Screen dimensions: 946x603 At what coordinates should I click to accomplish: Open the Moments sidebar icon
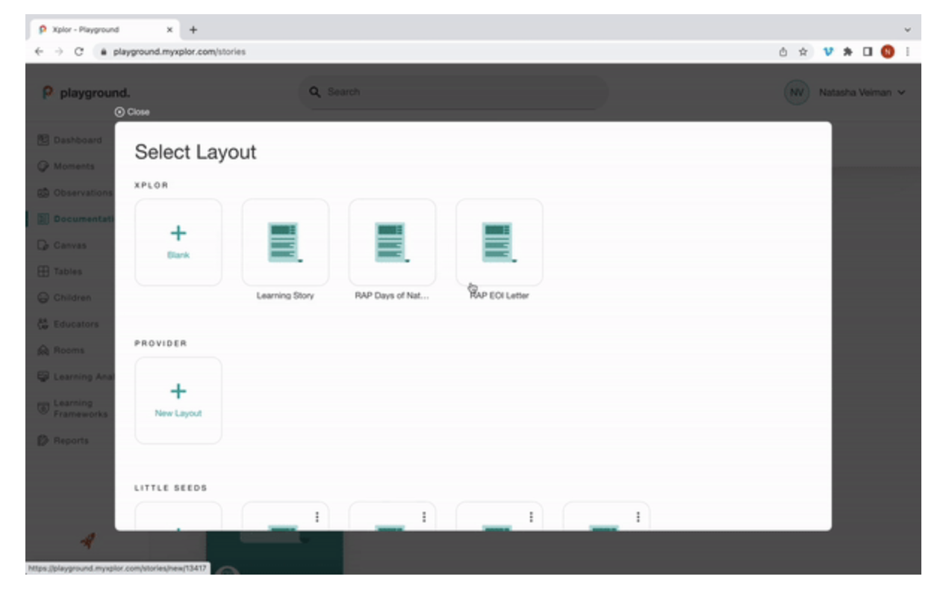pos(43,166)
